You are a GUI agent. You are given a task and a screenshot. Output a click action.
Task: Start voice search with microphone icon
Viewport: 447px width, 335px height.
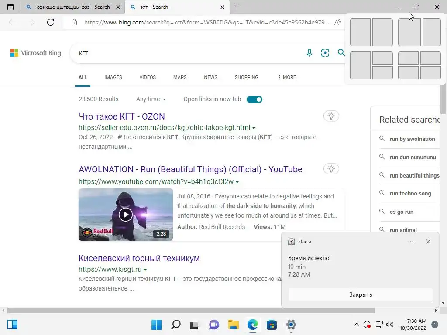[x=309, y=53]
